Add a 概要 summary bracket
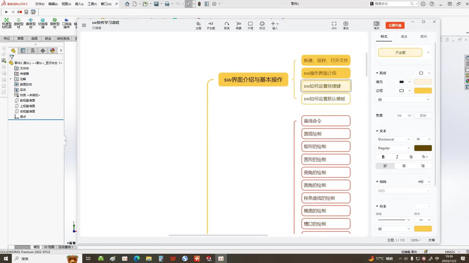469x263 pixels. (x=239, y=25)
